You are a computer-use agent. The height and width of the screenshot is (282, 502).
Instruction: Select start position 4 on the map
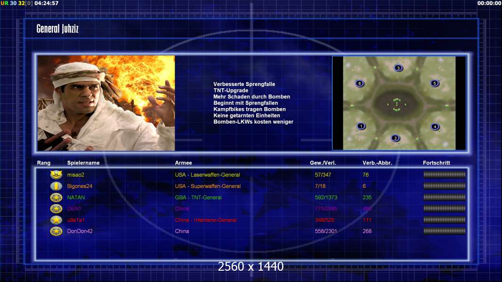pos(435,127)
